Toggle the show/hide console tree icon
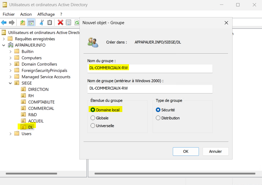Screen dimensions: 262x185 pyautogui.click(x=31, y=22)
